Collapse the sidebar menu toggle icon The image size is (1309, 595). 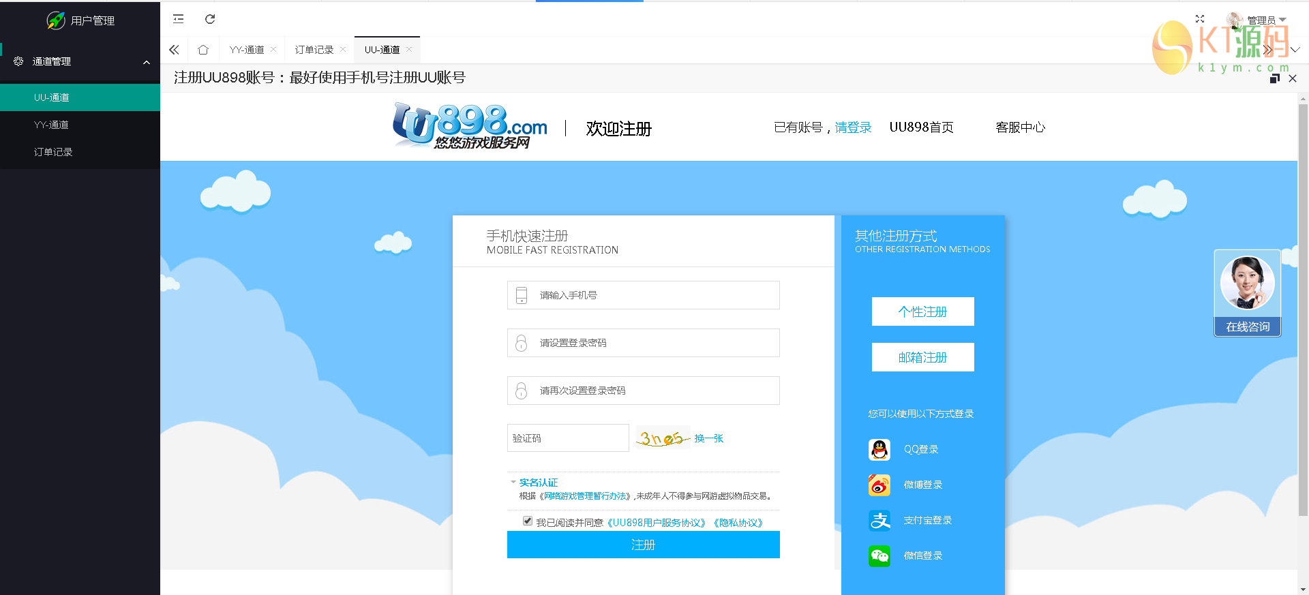pyautogui.click(x=179, y=19)
